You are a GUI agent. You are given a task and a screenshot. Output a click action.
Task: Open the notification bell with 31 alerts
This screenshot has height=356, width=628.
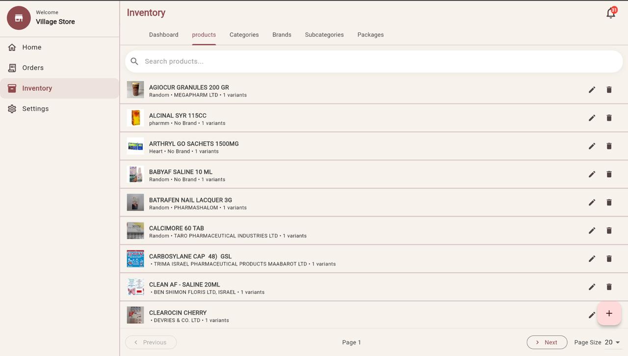[610, 13]
